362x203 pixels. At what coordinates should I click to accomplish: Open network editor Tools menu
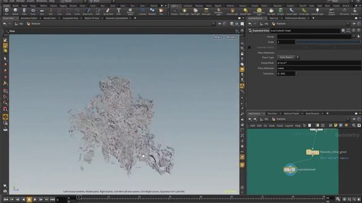[279, 126]
